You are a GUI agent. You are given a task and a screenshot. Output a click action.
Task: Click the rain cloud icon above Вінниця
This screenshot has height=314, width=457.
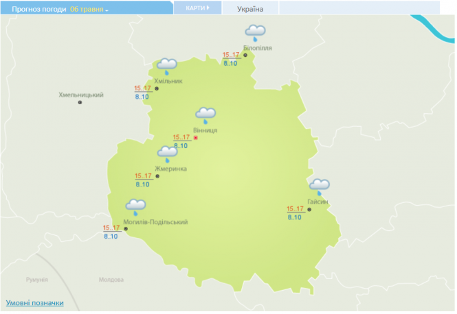205,114
